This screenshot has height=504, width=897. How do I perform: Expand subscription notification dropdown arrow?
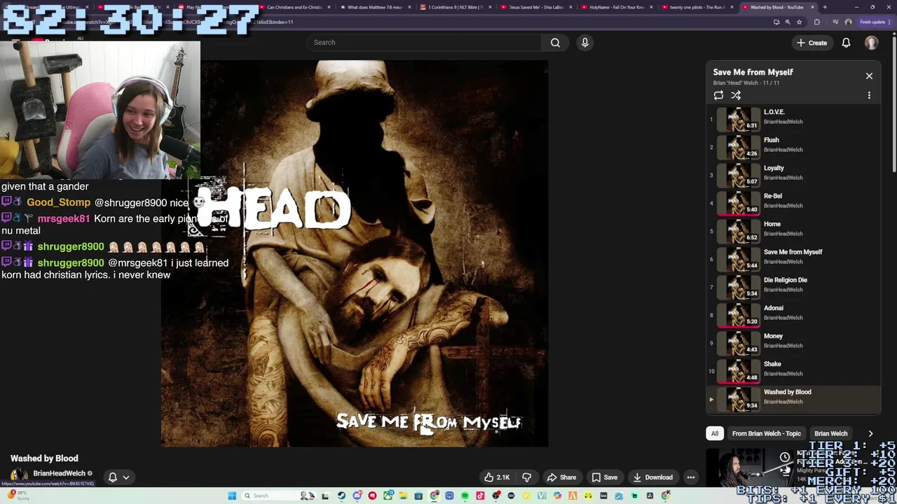(x=126, y=477)
